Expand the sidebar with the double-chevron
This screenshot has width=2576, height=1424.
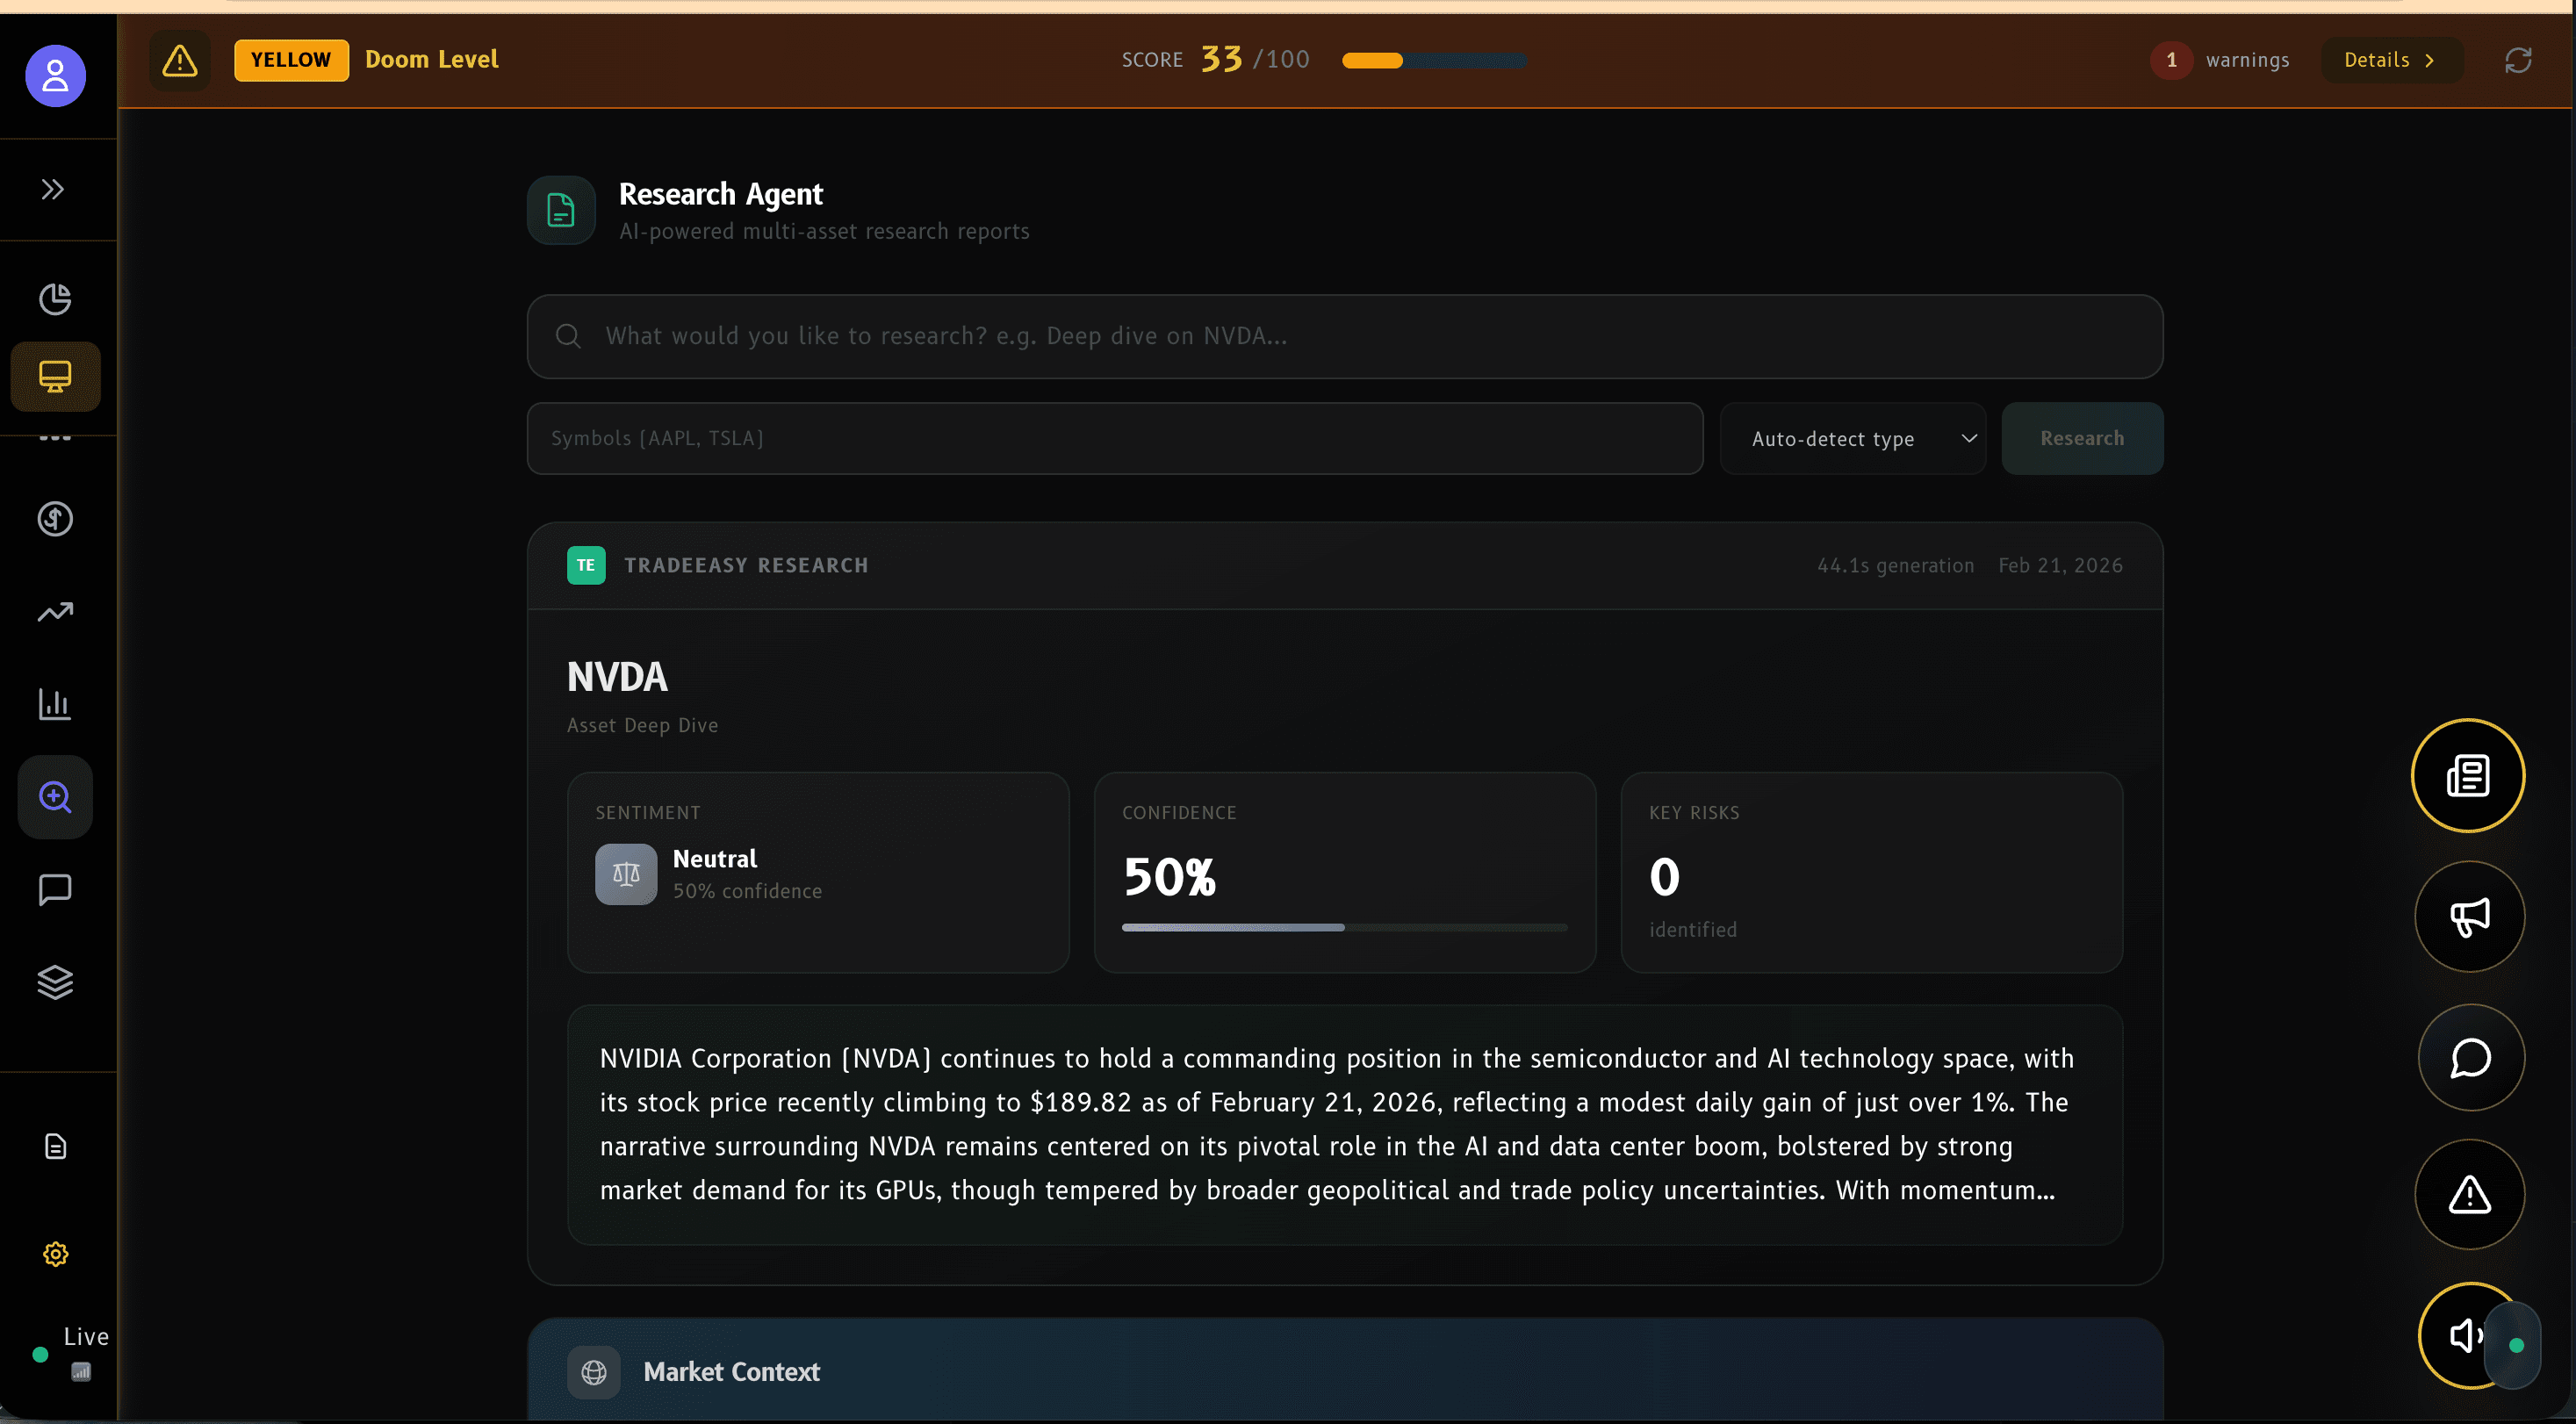point(51,189)
